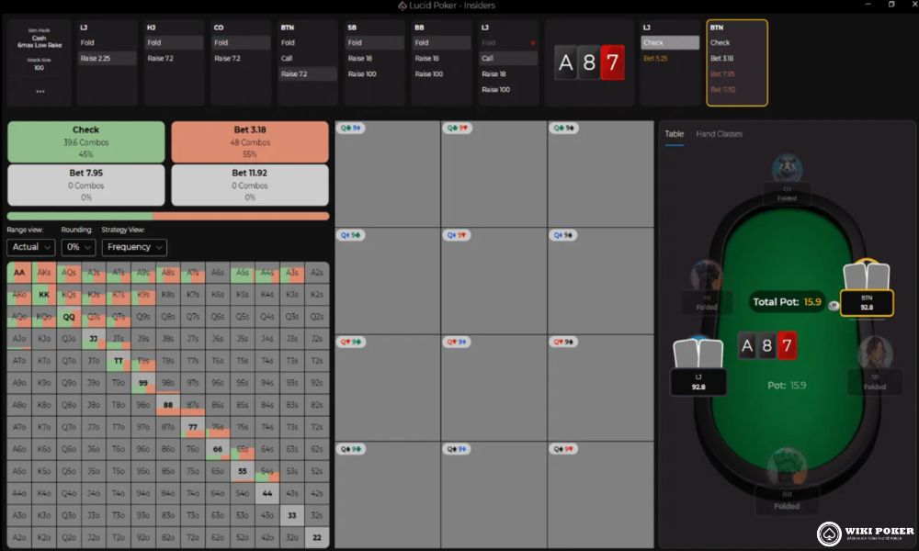Open the Strategy View Frequency dropdown
Image resolution: width=919 pixels, height=551 pixels.
coord(134,247)
